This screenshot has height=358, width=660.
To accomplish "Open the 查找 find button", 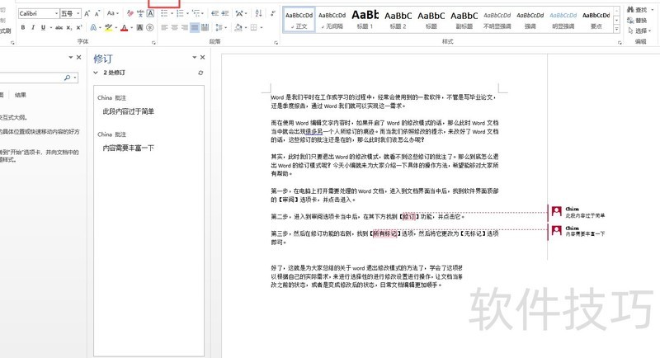I will [x=639, y=9].
